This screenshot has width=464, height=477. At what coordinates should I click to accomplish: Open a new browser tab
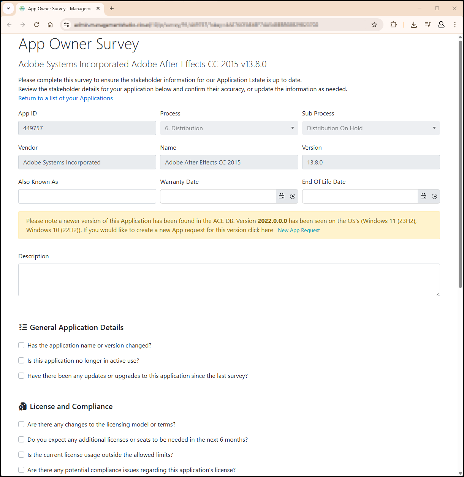pyautogui.click(x=112, y=8)
